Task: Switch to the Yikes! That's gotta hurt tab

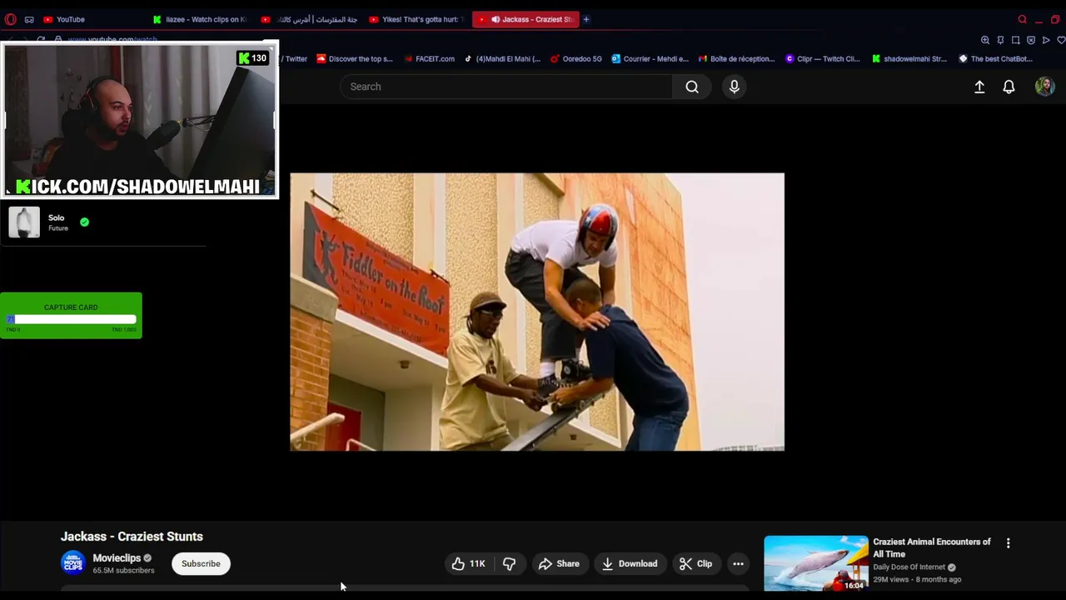Action: [416, 19]
